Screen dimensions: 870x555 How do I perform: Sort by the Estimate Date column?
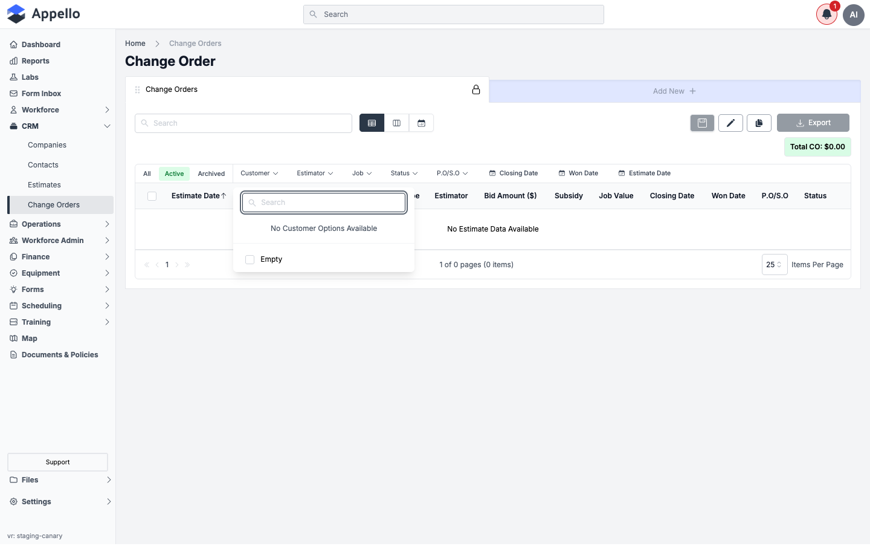click(x=199, y=196)
